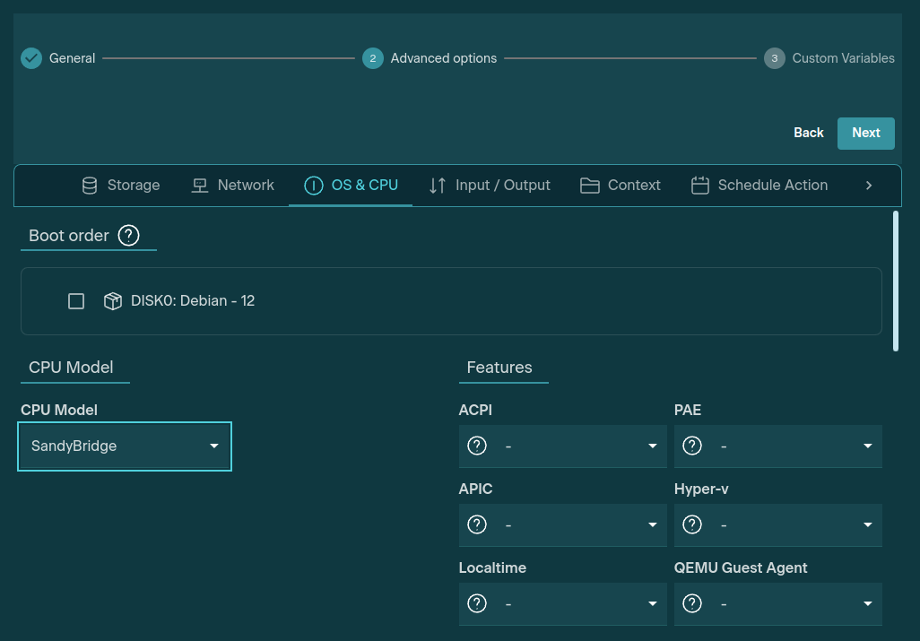The image size is (920, 641).
Task: Click the Localtime help question mark icon
Action: tap(477, 603)
